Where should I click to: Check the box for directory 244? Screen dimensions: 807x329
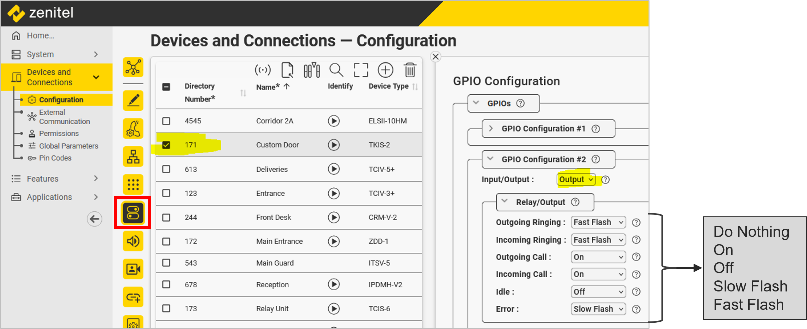tap(166, 217)
